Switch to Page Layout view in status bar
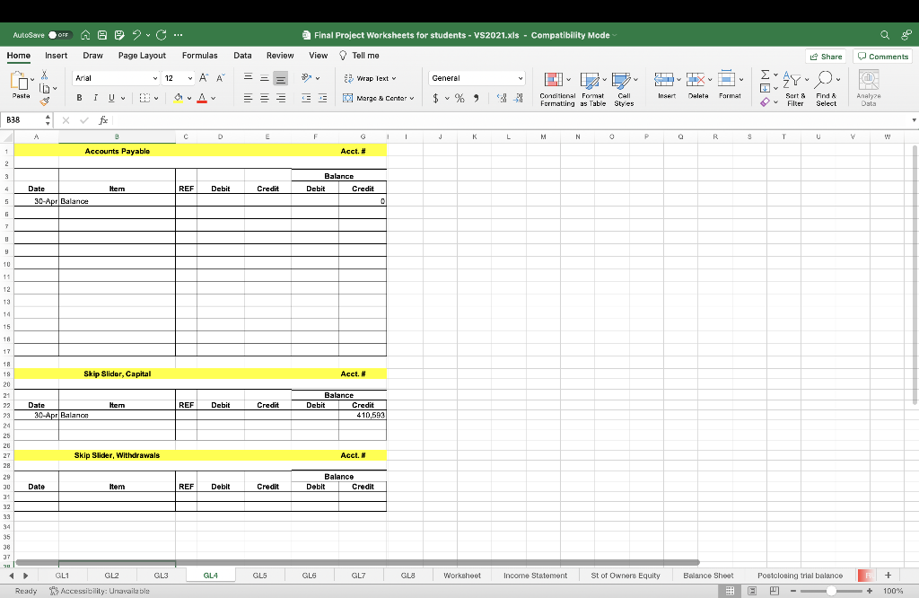 [752, 591]
